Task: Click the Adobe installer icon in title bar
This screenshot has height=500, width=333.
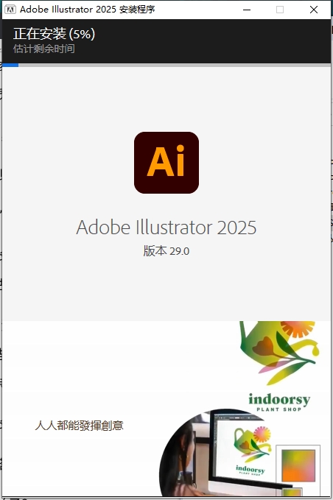Action: 10,10
